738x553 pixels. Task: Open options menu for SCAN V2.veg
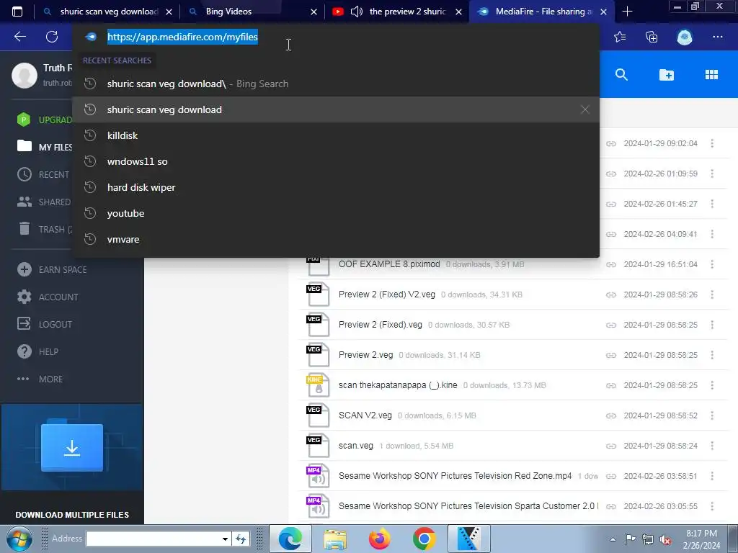pyautogui.click(x=712, y=415)
